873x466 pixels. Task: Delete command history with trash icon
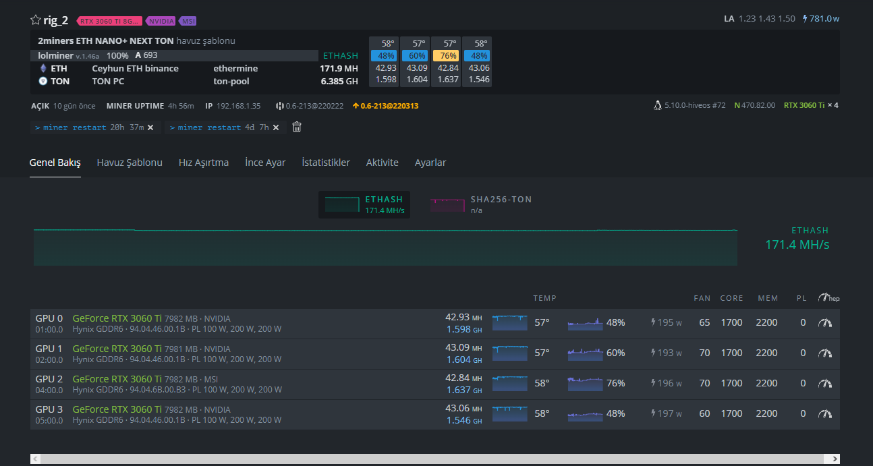click(x=296, y=127)
